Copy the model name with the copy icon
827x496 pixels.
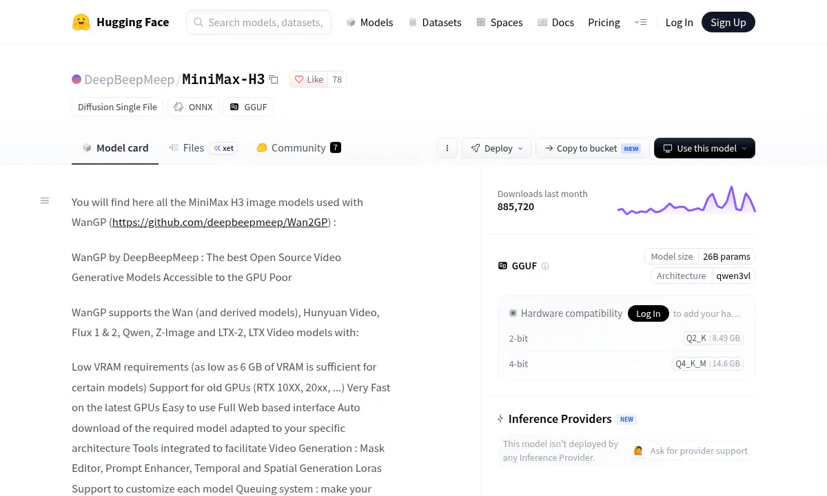[274, 79]
